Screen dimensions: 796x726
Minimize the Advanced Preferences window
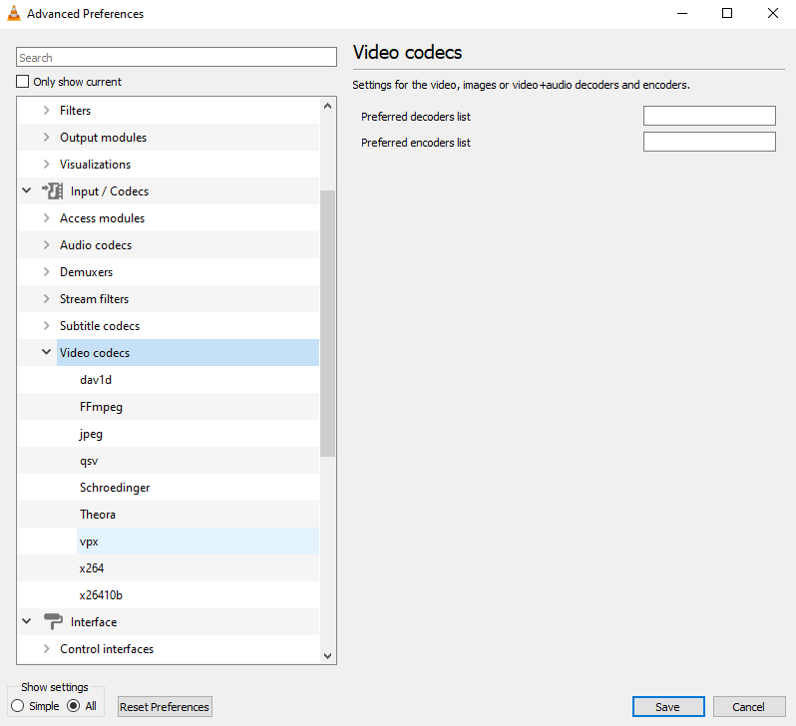[682, 13]
